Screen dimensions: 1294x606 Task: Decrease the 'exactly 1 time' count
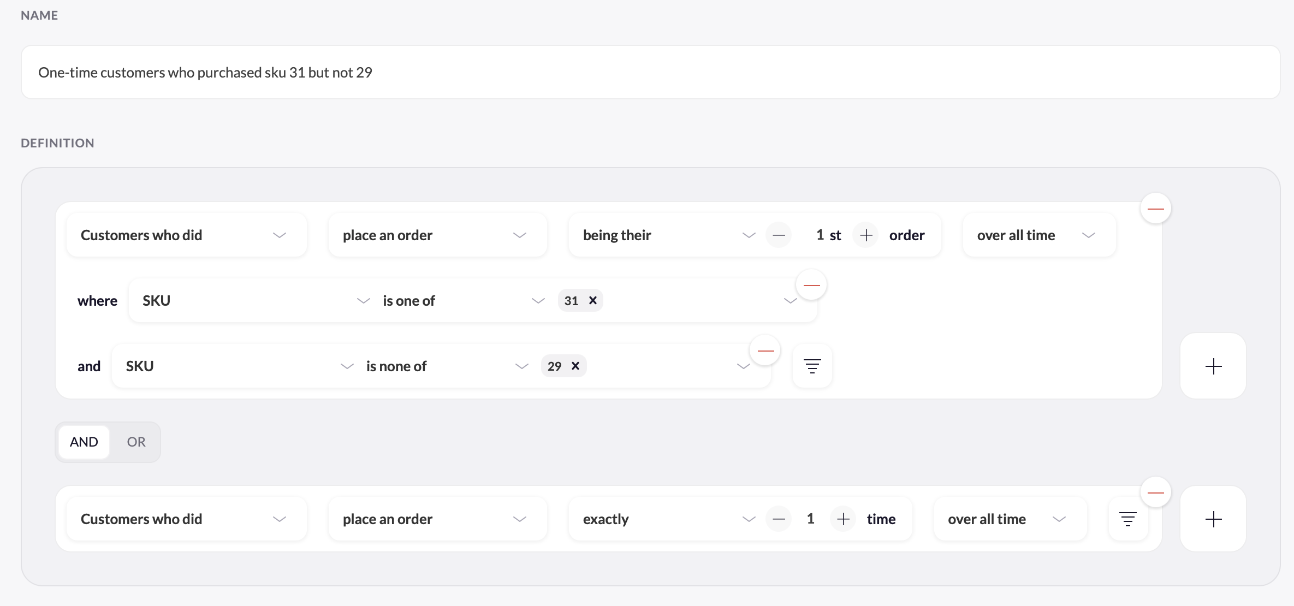779,519
